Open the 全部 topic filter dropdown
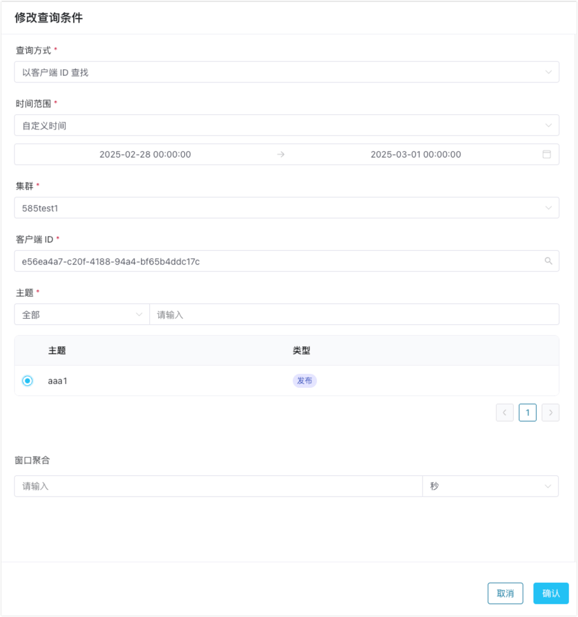 (81, 314)
